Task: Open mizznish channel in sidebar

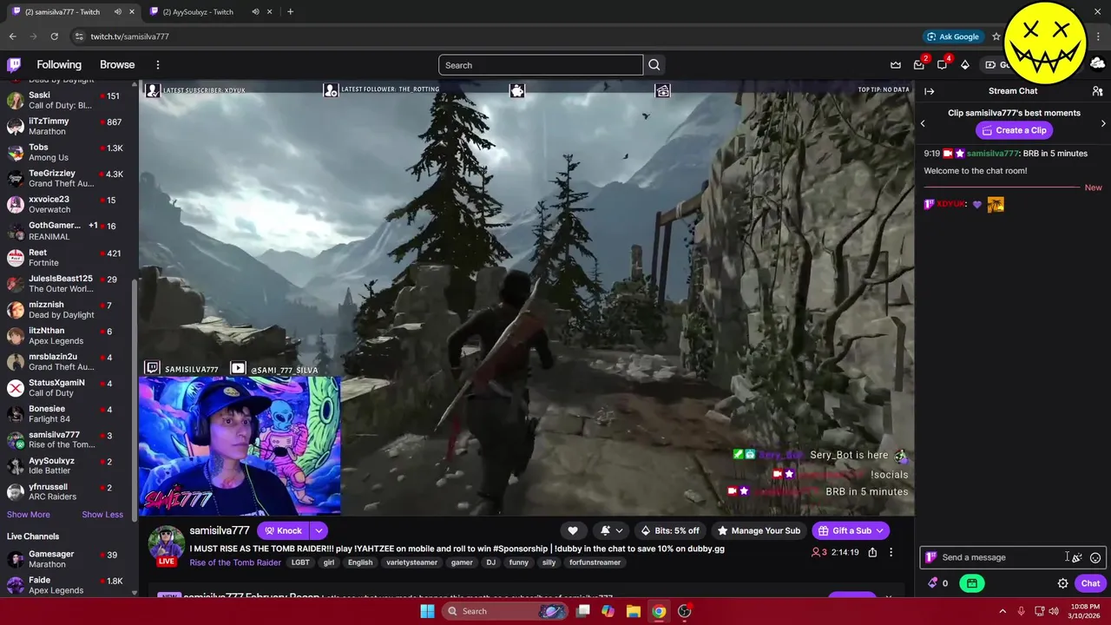Action: point(68,310)
